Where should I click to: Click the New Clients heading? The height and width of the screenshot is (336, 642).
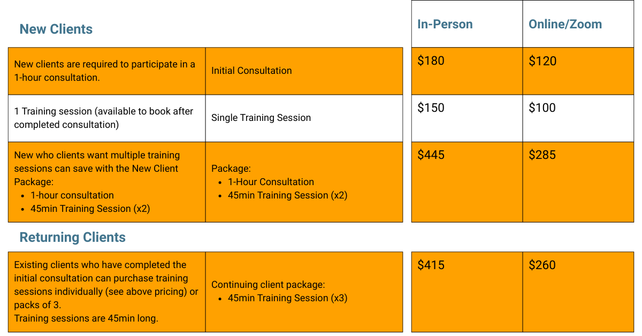click(56, 29)
